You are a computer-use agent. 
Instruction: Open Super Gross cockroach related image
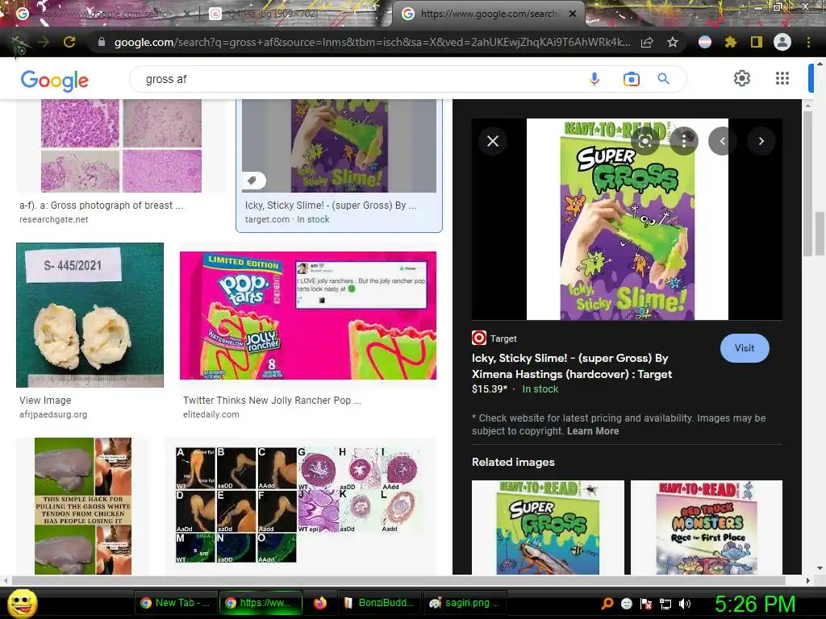(548, 527)
